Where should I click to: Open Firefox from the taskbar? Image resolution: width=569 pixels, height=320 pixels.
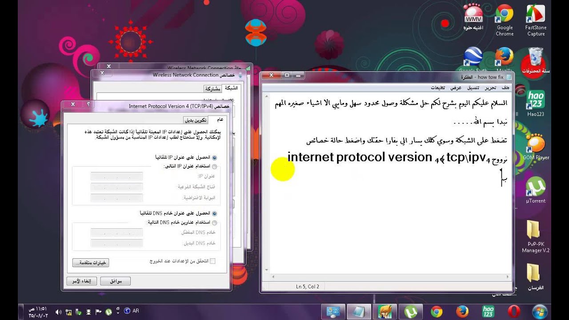pos(462,312)
